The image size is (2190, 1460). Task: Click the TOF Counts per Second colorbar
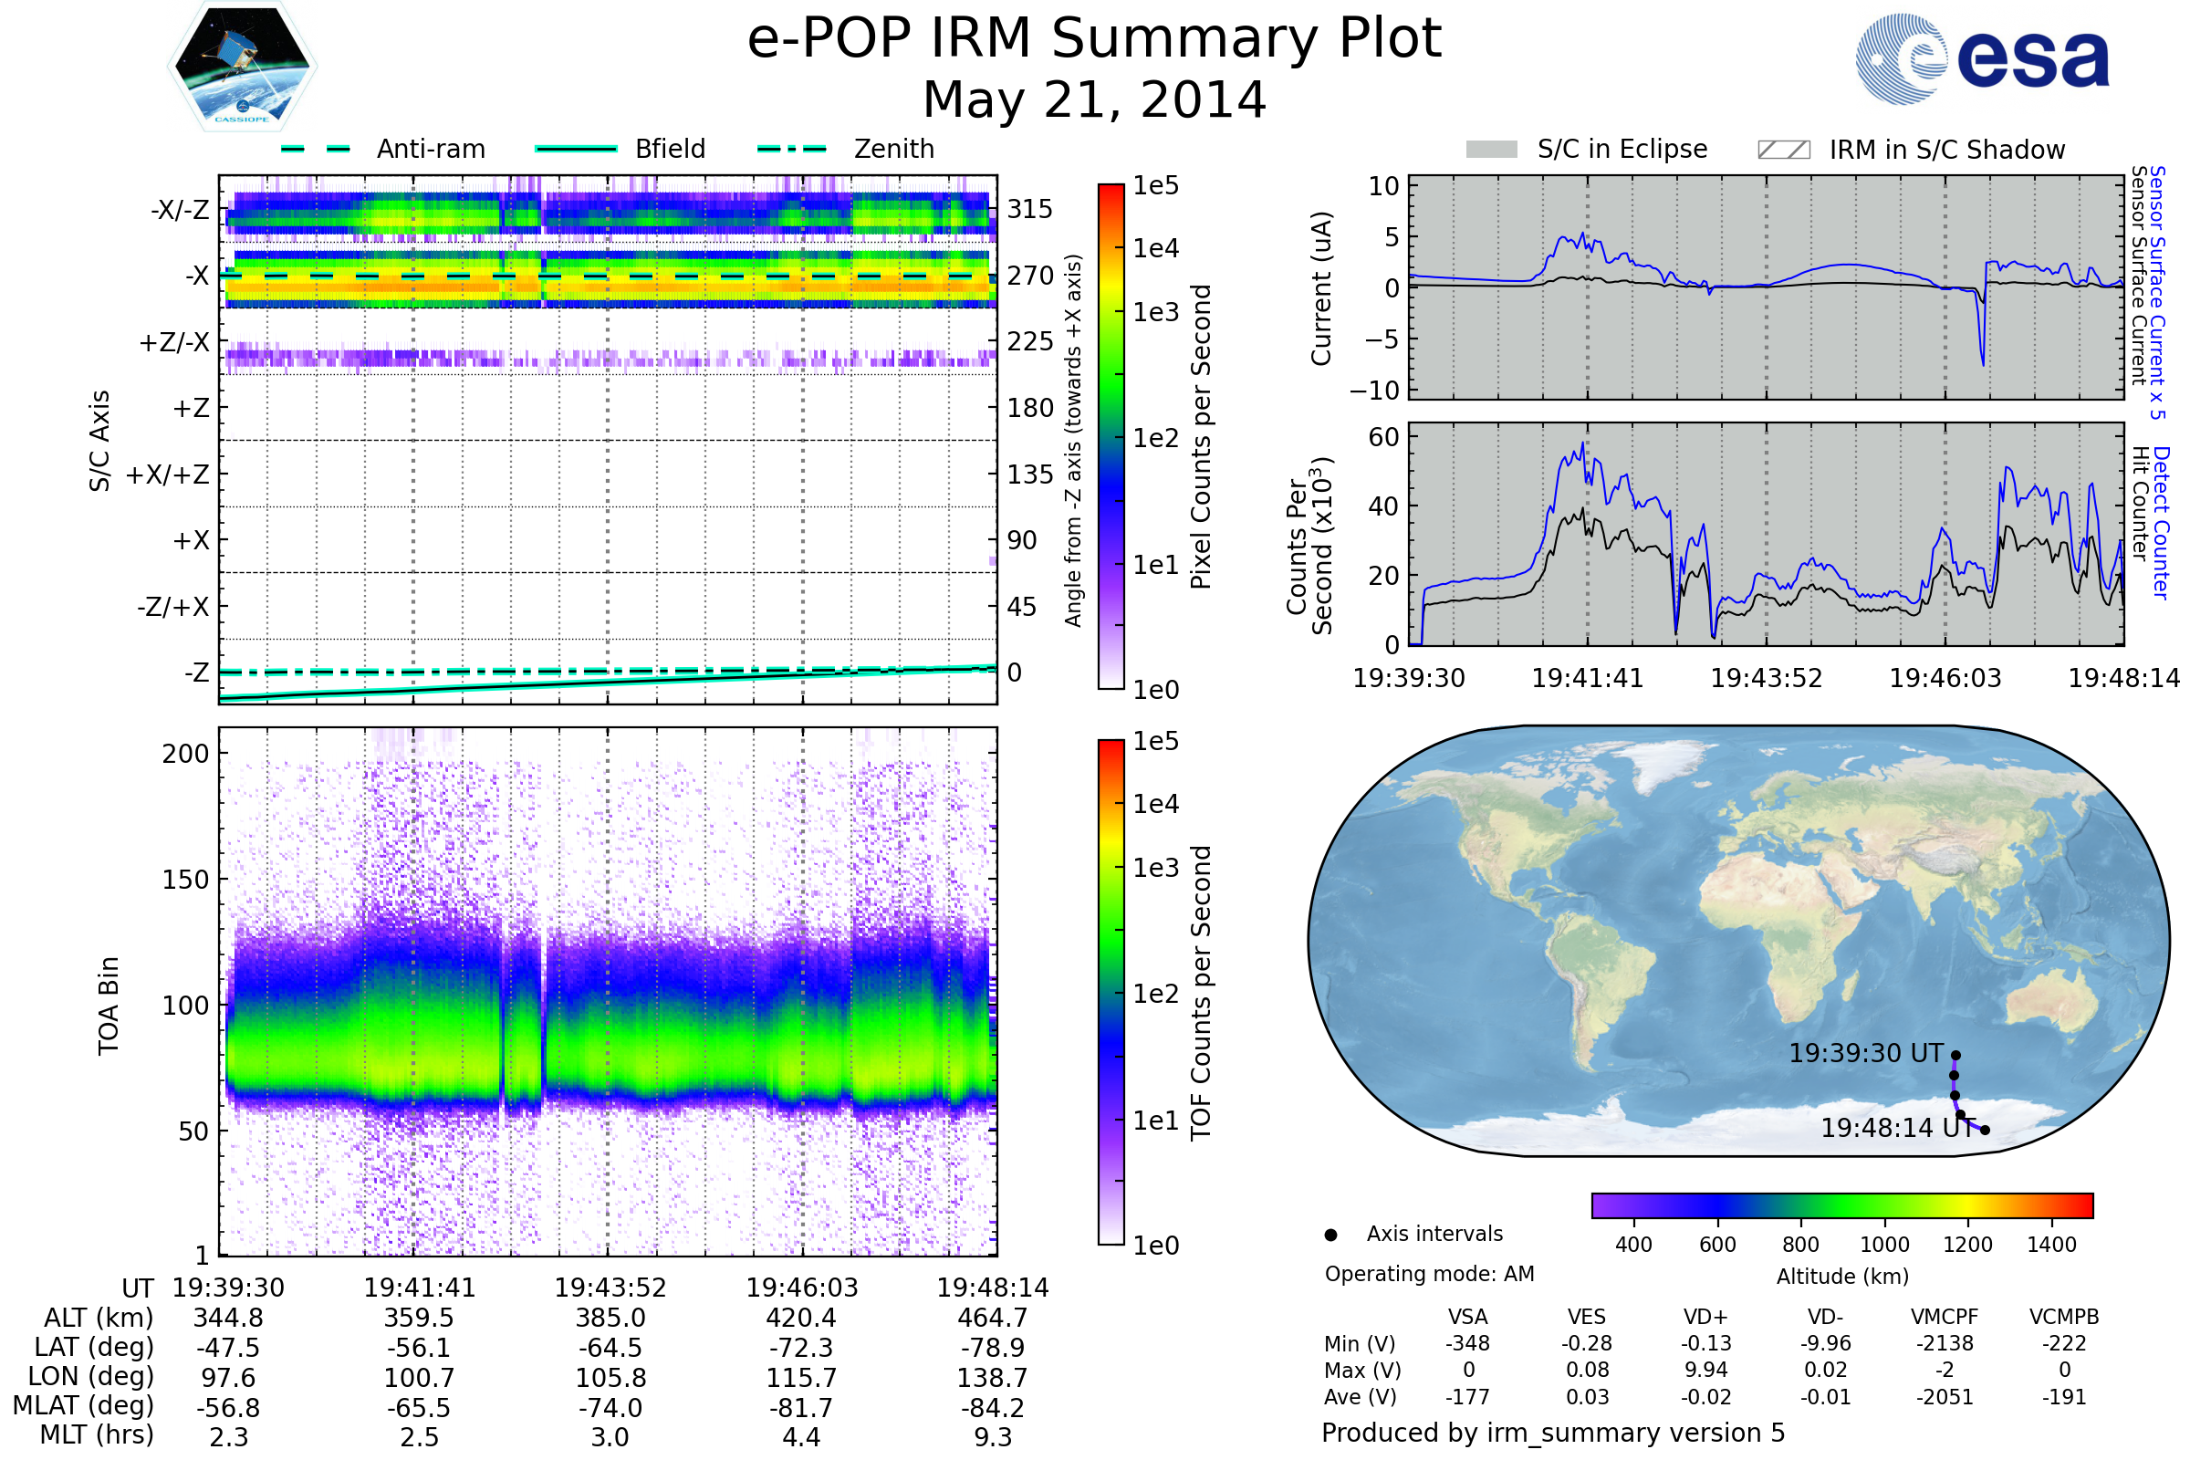[x=1111, y=992]
